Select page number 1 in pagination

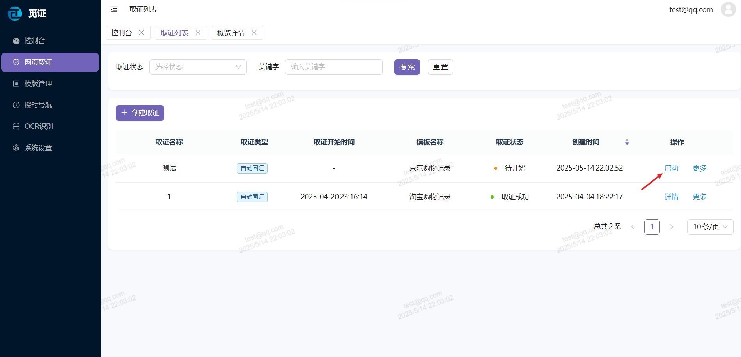(x=652, y=227)
